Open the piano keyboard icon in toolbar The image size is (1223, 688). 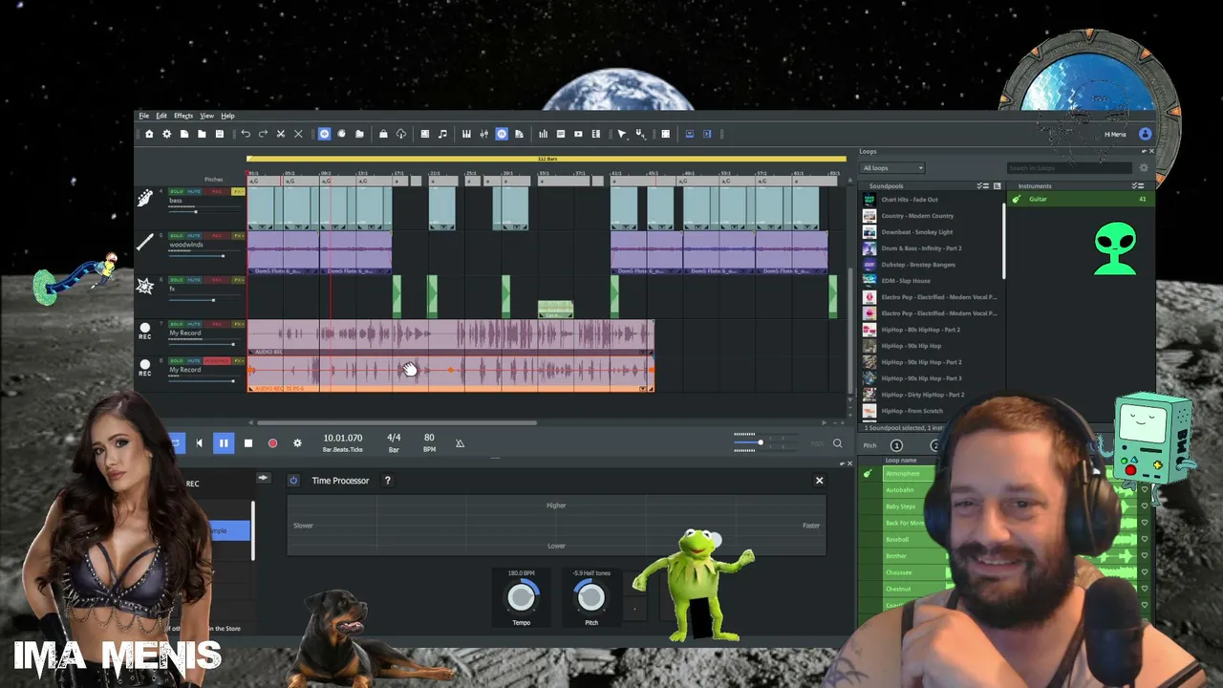[466, 134]
